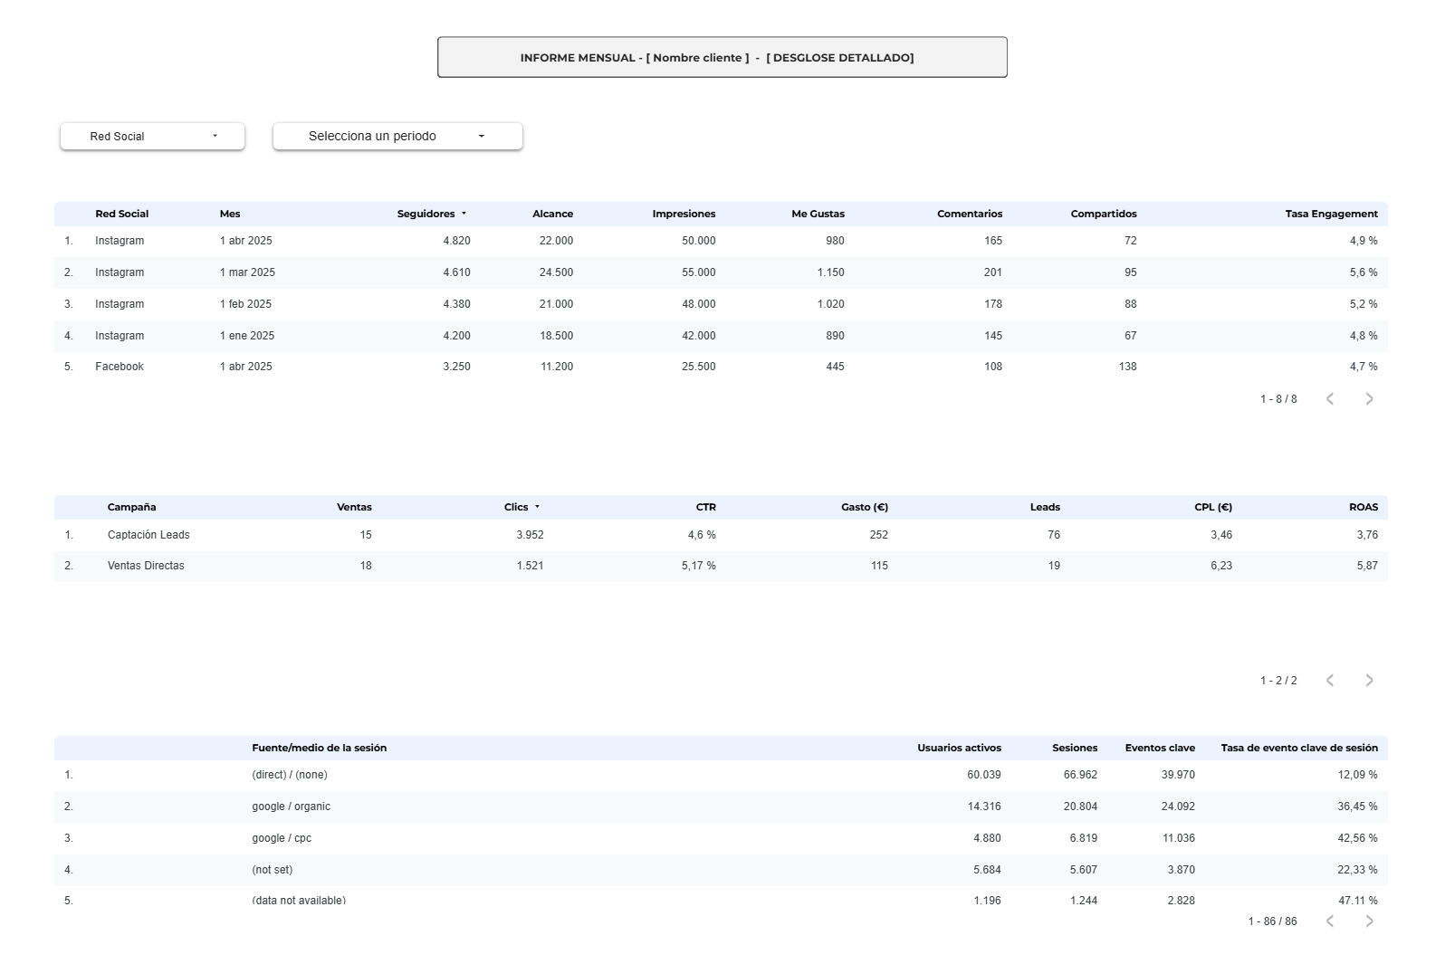Click the Informe Mensual title box
This screenshot has height=964, width=1445.
click(x=722, y=57)
